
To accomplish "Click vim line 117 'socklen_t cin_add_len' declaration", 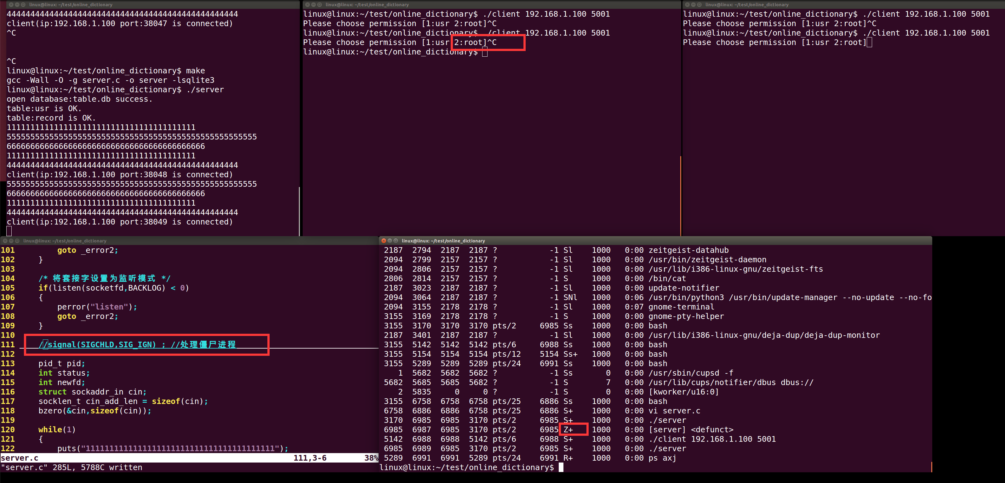I will point(123,401).
